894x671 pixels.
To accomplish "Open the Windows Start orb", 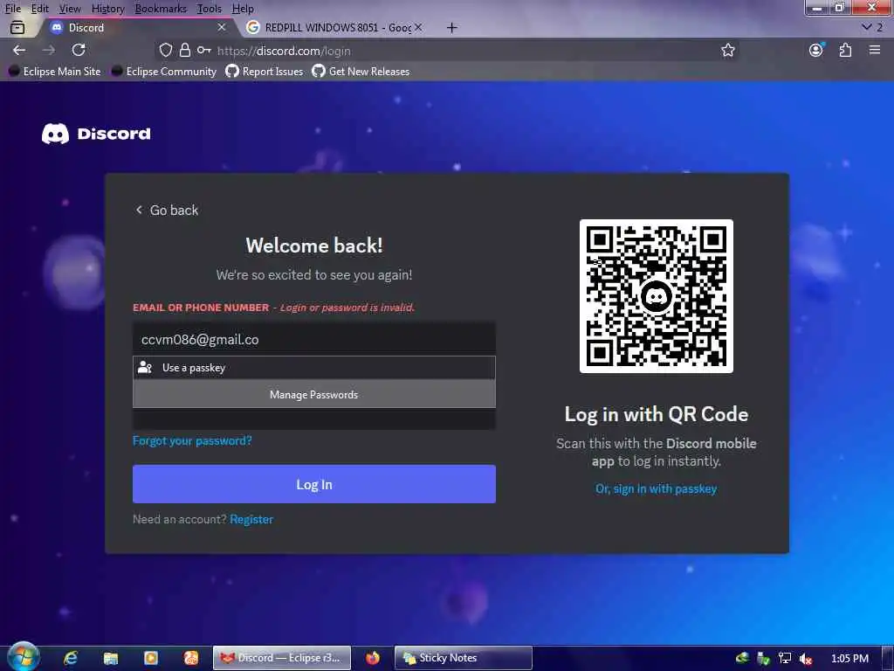I will 24,657.
